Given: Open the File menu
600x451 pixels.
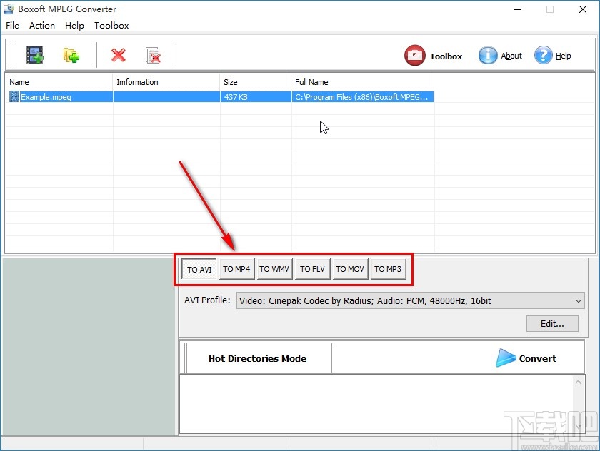Looking at the screenshot, I should click(x=12, y=25).
